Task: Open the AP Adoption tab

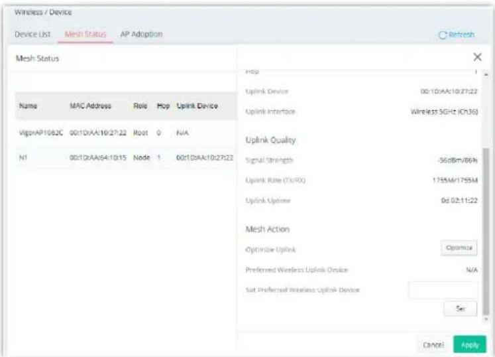Action: (141, 34)
